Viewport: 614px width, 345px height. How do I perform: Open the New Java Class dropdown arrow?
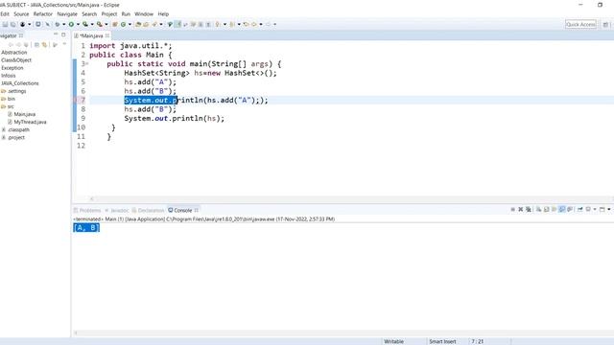click(x=130, y=24)
